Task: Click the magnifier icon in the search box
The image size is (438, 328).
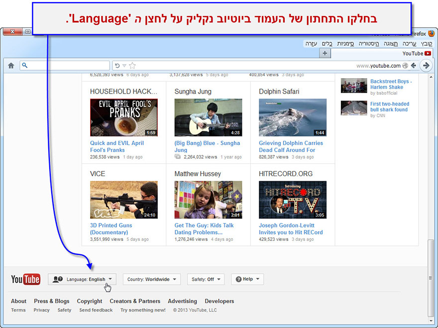Action: pos(24,65)
